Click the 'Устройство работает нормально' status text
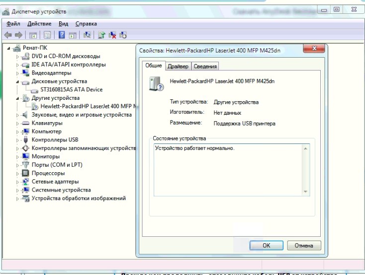Viewport: 365px width, 275px height. [x=194, y=148]
